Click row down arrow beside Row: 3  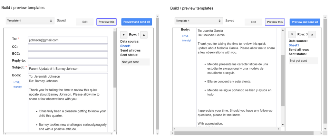[292, 34]
